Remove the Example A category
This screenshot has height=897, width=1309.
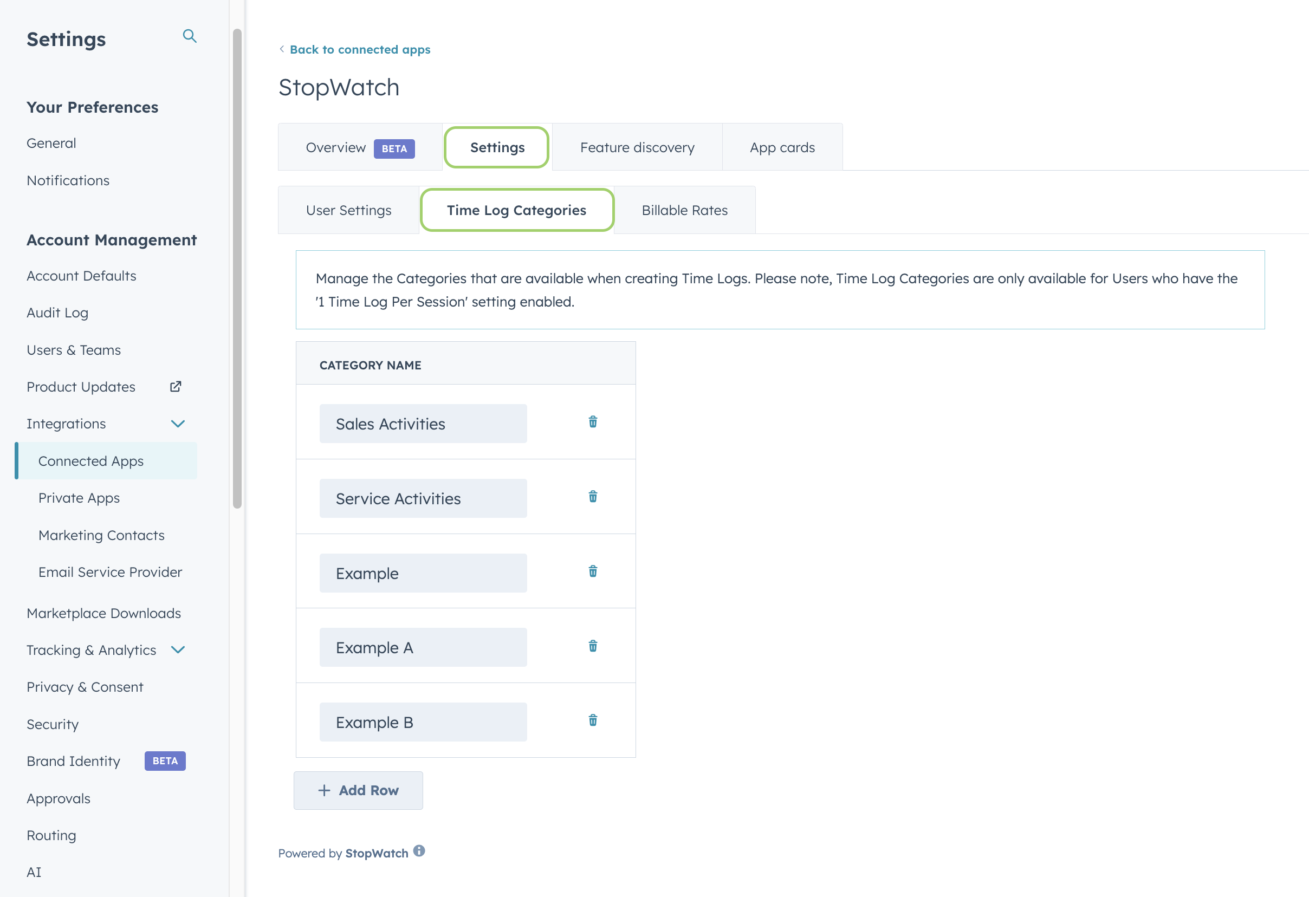593,646
